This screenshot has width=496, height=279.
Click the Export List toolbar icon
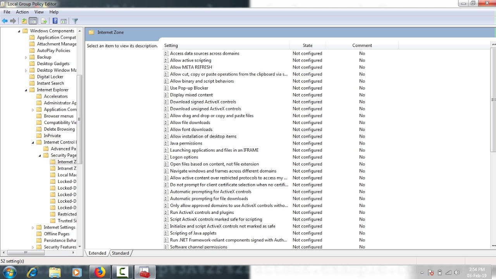coord(44,21)
